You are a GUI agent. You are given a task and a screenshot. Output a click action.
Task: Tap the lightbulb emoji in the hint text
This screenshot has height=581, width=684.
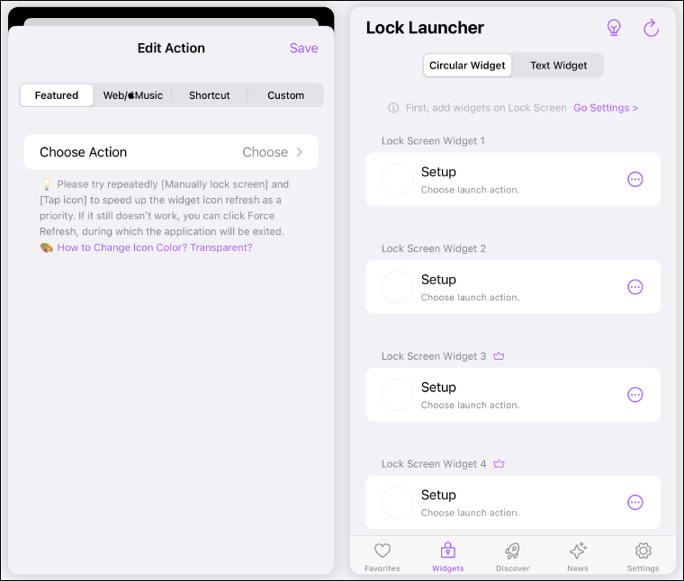pos(47,184)
